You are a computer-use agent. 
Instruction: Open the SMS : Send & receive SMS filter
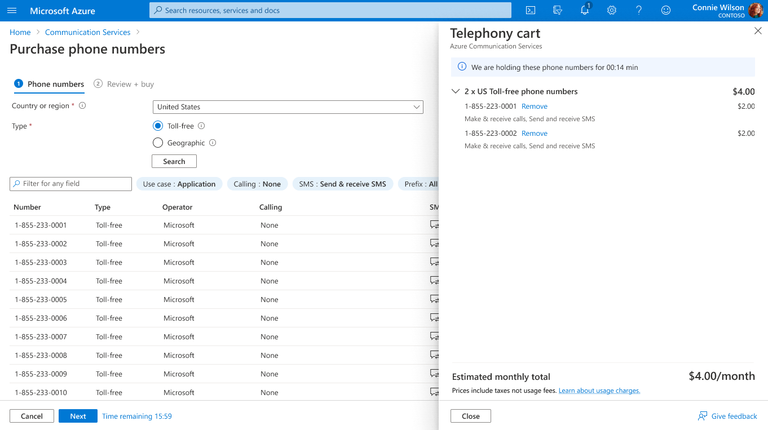click(x=343, y=184)
